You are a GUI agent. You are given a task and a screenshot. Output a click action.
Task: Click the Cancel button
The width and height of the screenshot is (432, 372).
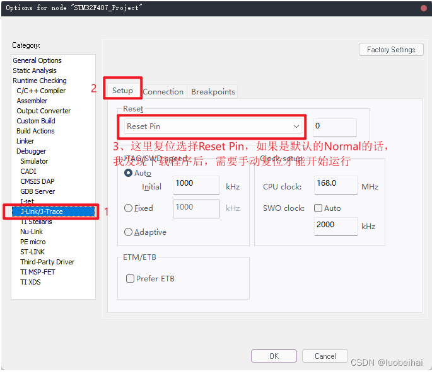tap(325, 356)
